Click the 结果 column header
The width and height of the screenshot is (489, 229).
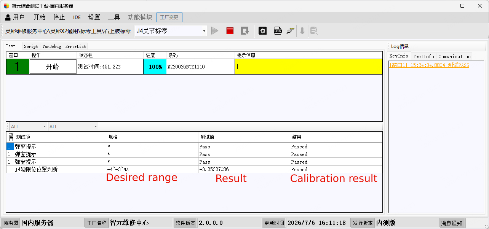click(x=336, y=137)
